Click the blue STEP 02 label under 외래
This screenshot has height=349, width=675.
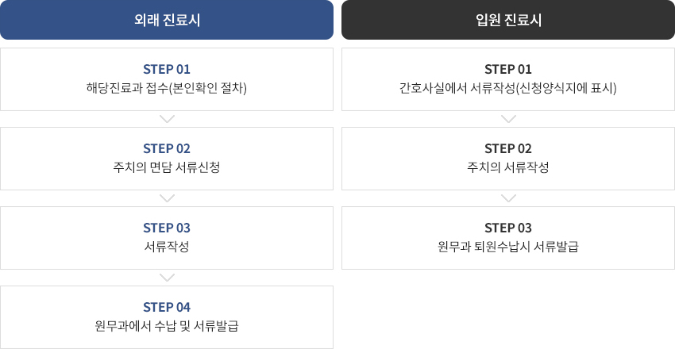(167, 148)
